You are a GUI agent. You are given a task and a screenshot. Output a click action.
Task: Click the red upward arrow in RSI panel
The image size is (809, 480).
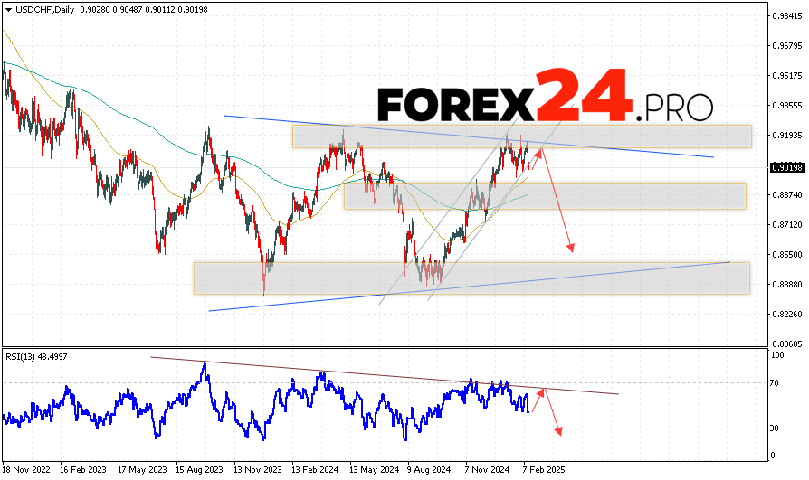pos(538,400)
